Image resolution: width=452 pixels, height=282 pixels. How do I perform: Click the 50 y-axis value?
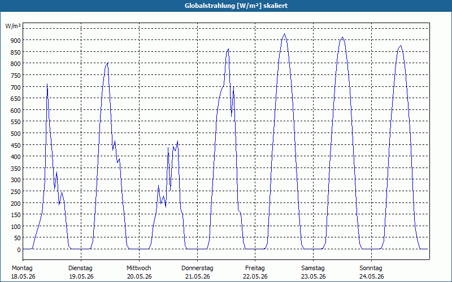(18, 238)
